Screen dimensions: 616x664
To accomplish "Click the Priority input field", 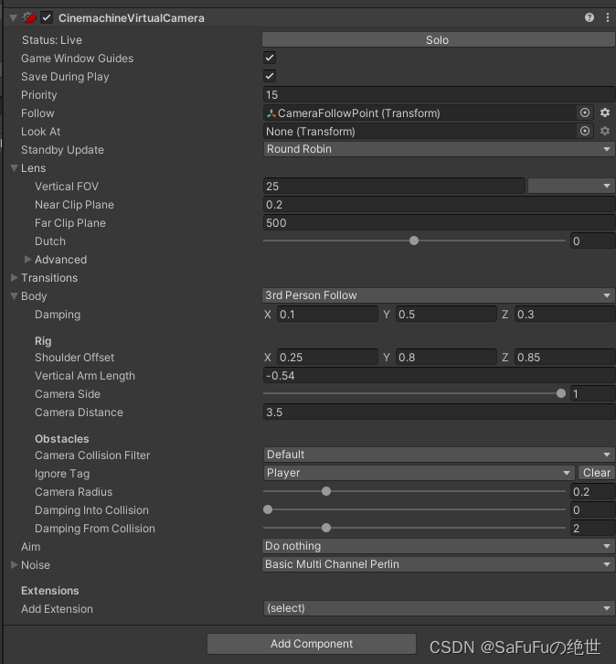I will (440, 94).
